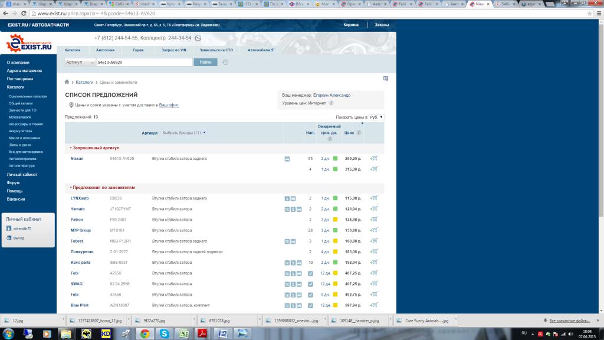The width and height of the screenshot is (604, 340).
Task: Open the options arrow for 109148__hamster_p.jpg download
Action: point(390,321)
